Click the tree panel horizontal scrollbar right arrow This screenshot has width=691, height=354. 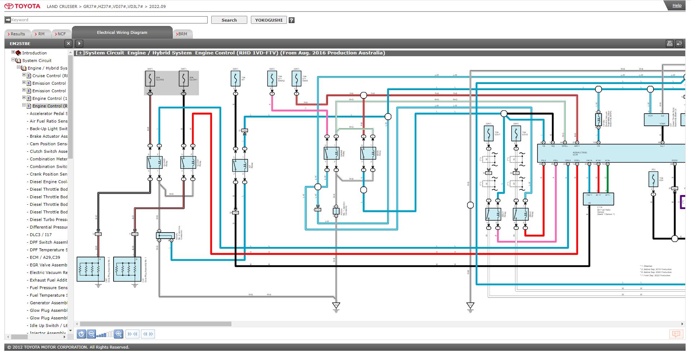pos(65,337)
